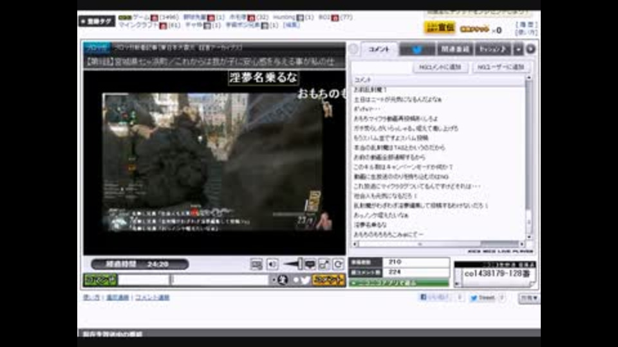Open the small dropdown arrow after comment field
This screenshot has height=347, width=618.
273,280
